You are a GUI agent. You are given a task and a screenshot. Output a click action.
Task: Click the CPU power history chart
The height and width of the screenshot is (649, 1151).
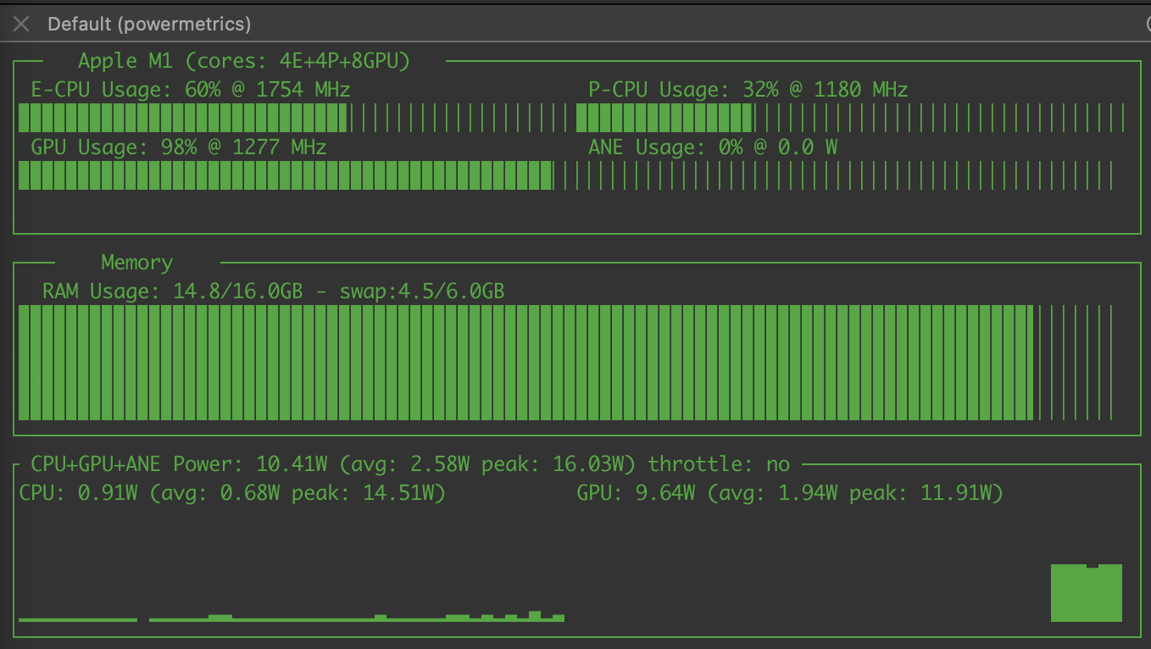[x=292, y=616]
